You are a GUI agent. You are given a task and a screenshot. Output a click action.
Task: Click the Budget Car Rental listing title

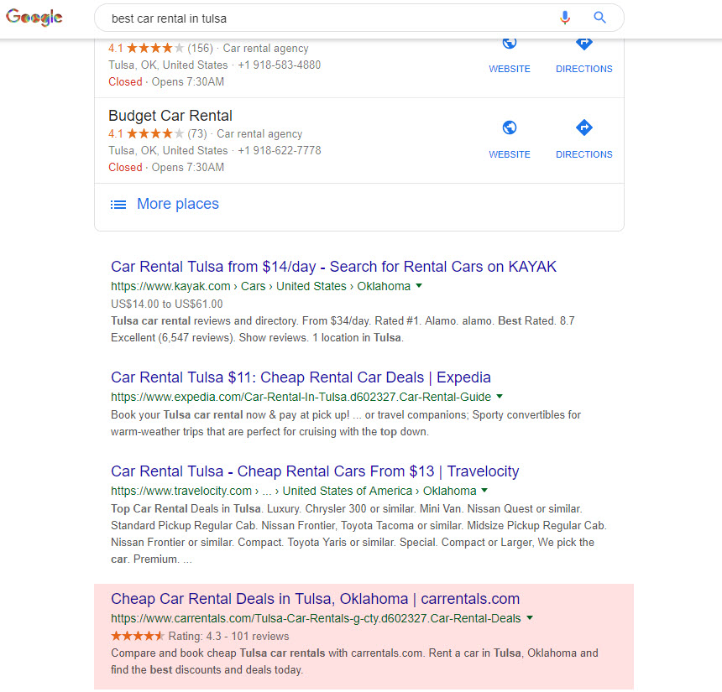click(170, 116)
